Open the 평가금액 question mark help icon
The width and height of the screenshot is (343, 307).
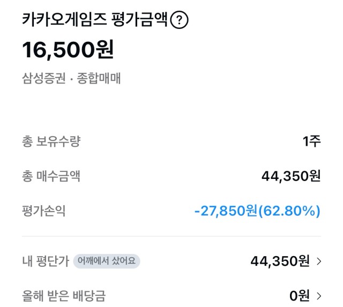pos(179,20)
